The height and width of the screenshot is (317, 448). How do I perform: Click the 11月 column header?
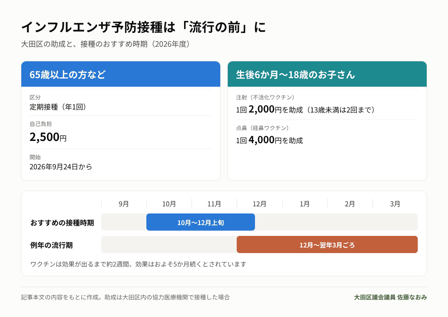click(214, 204)
